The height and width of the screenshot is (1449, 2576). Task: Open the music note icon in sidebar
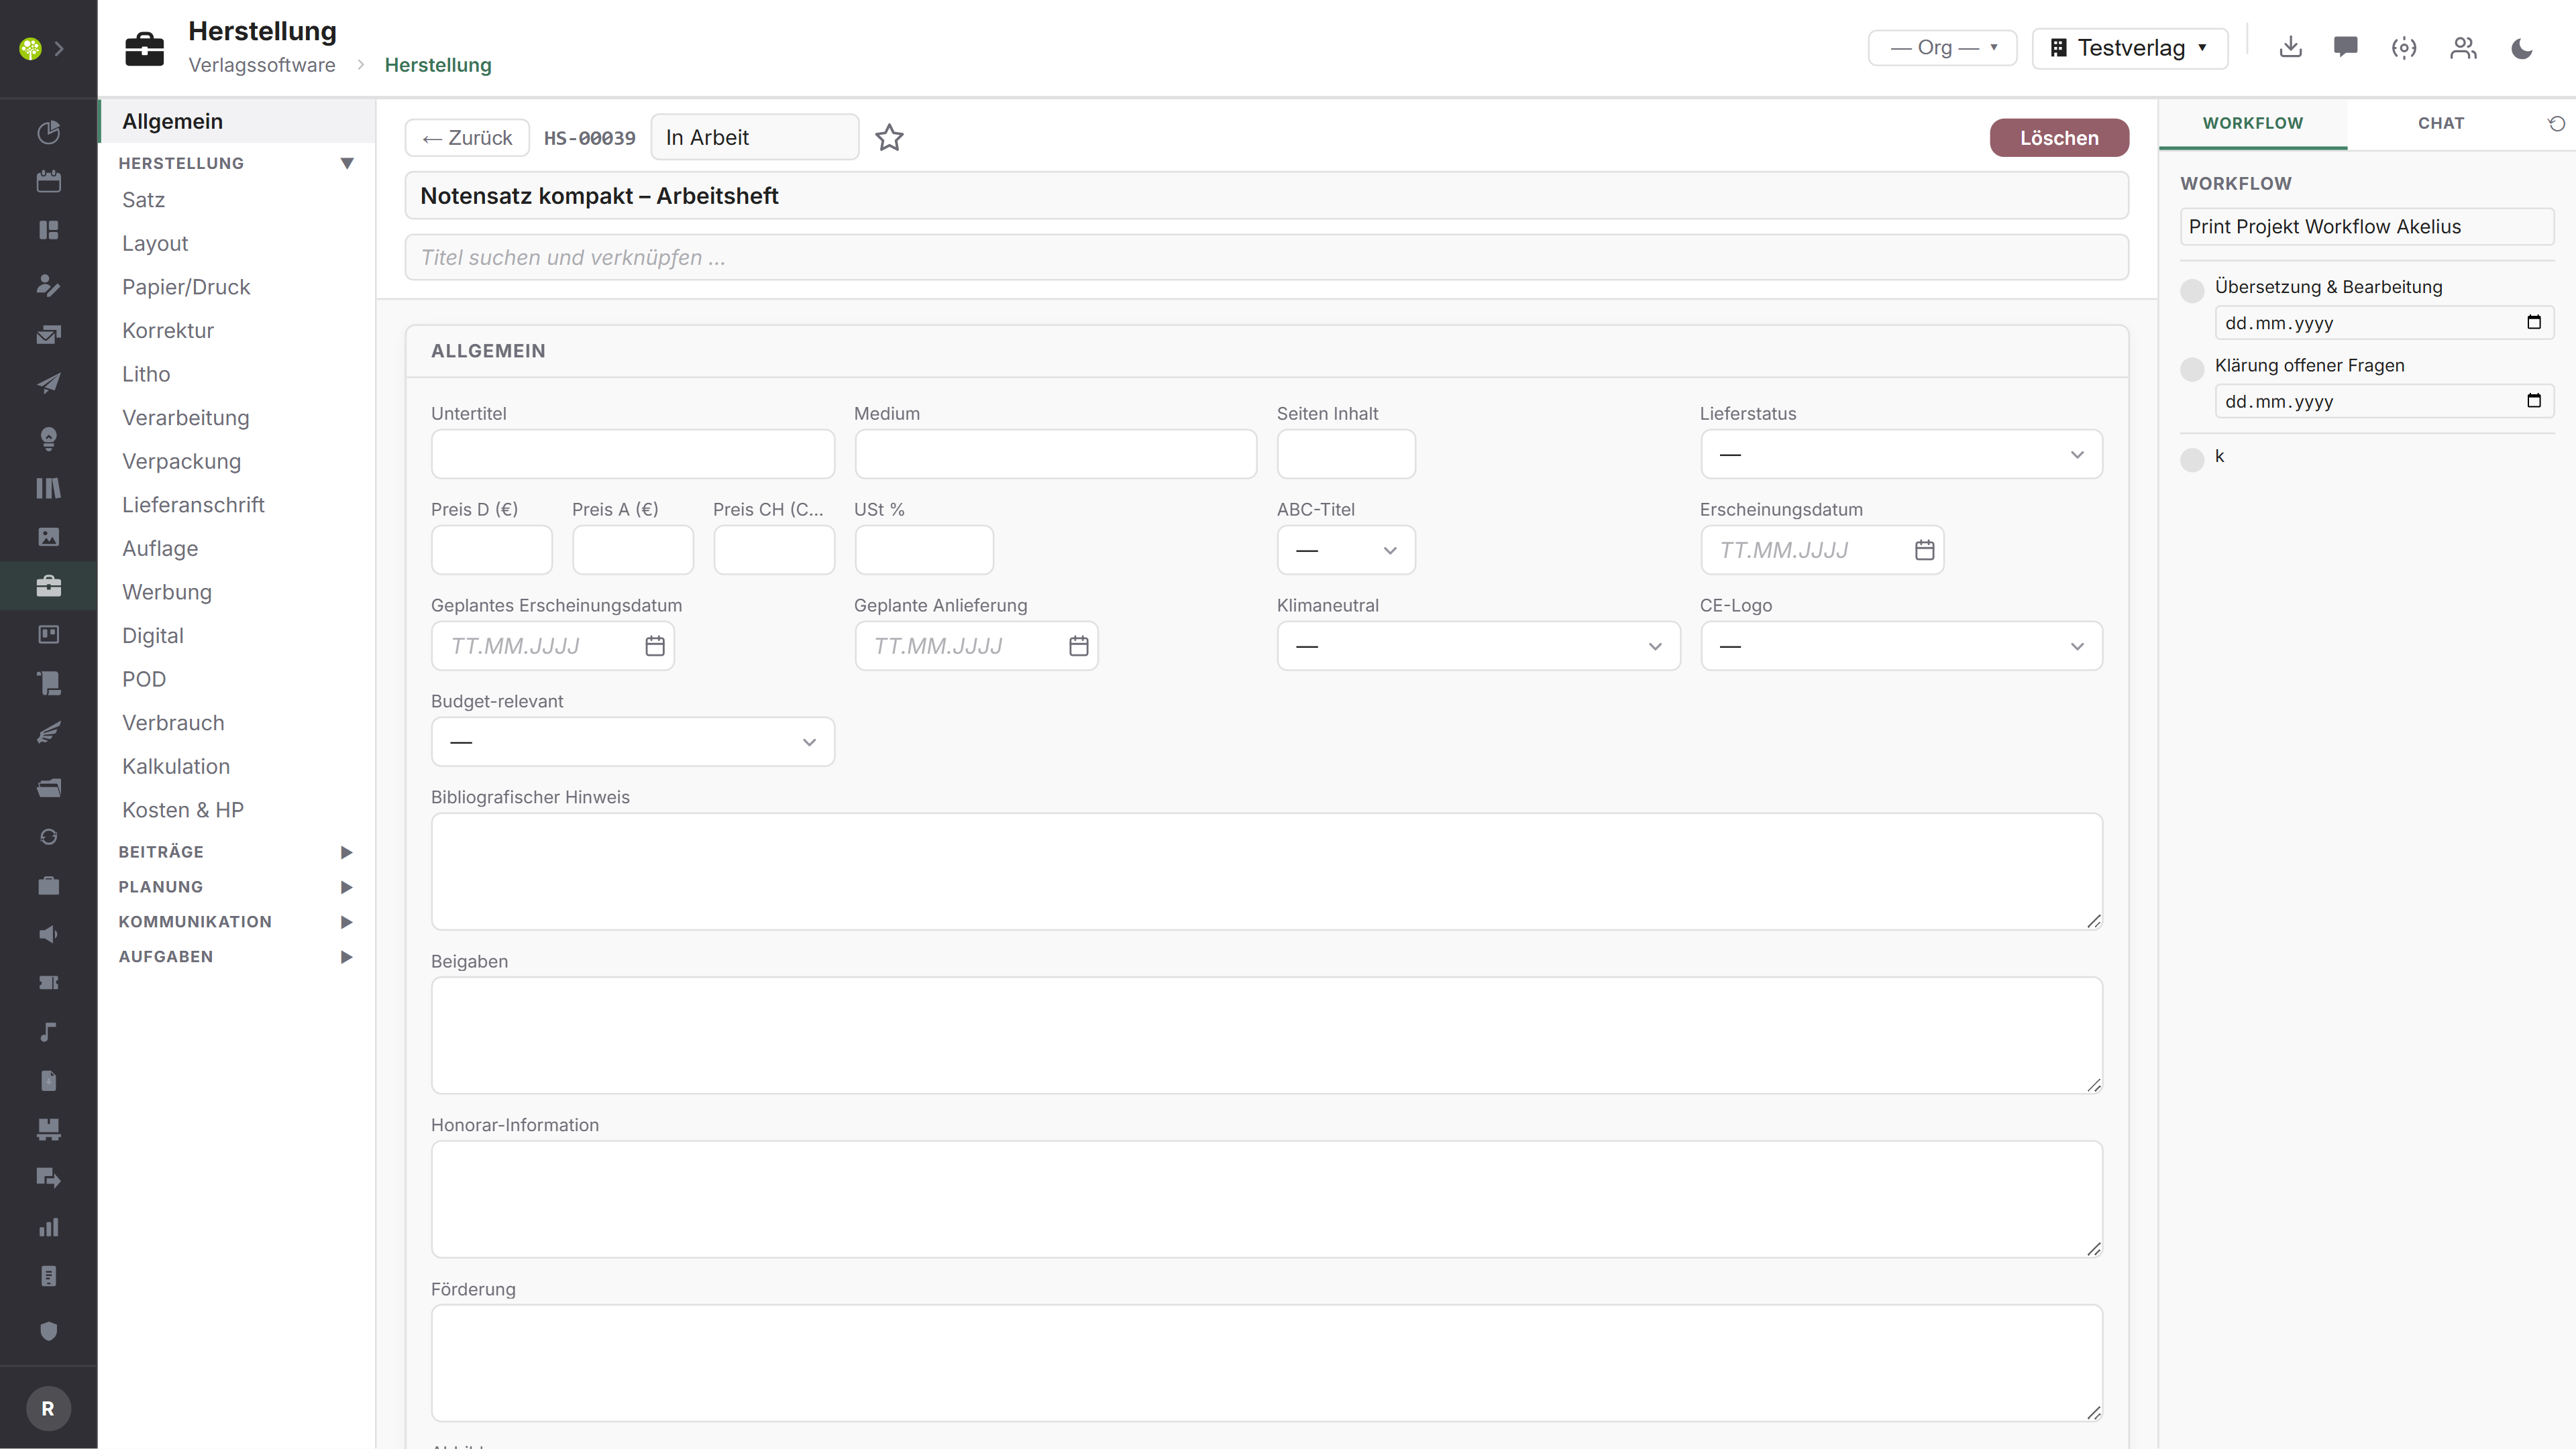[x=48, y=1033]
